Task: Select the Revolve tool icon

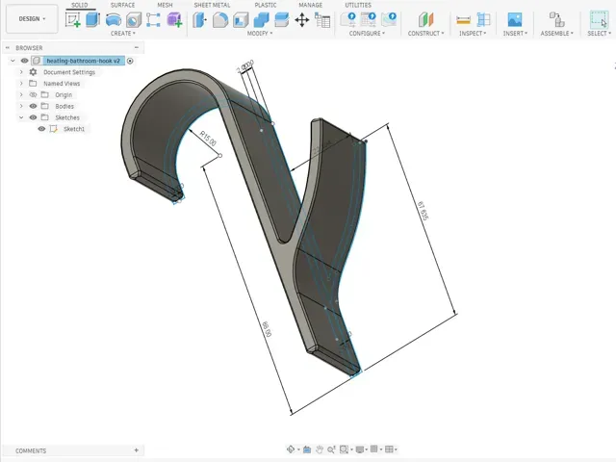Action: (x=114, y=19)
